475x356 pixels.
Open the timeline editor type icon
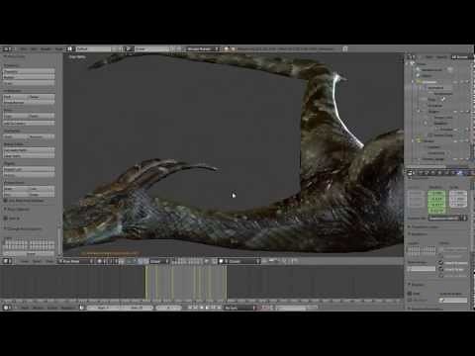click(7, 308)
